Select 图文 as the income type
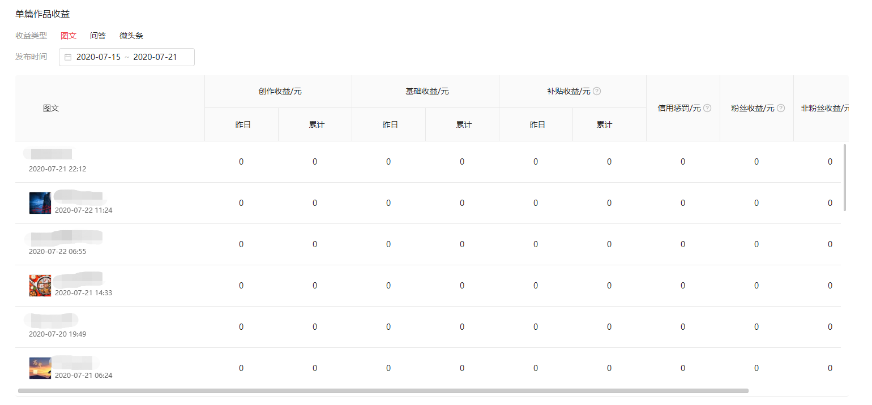Viewport: 872px width, 405px height. pos(68,35)
